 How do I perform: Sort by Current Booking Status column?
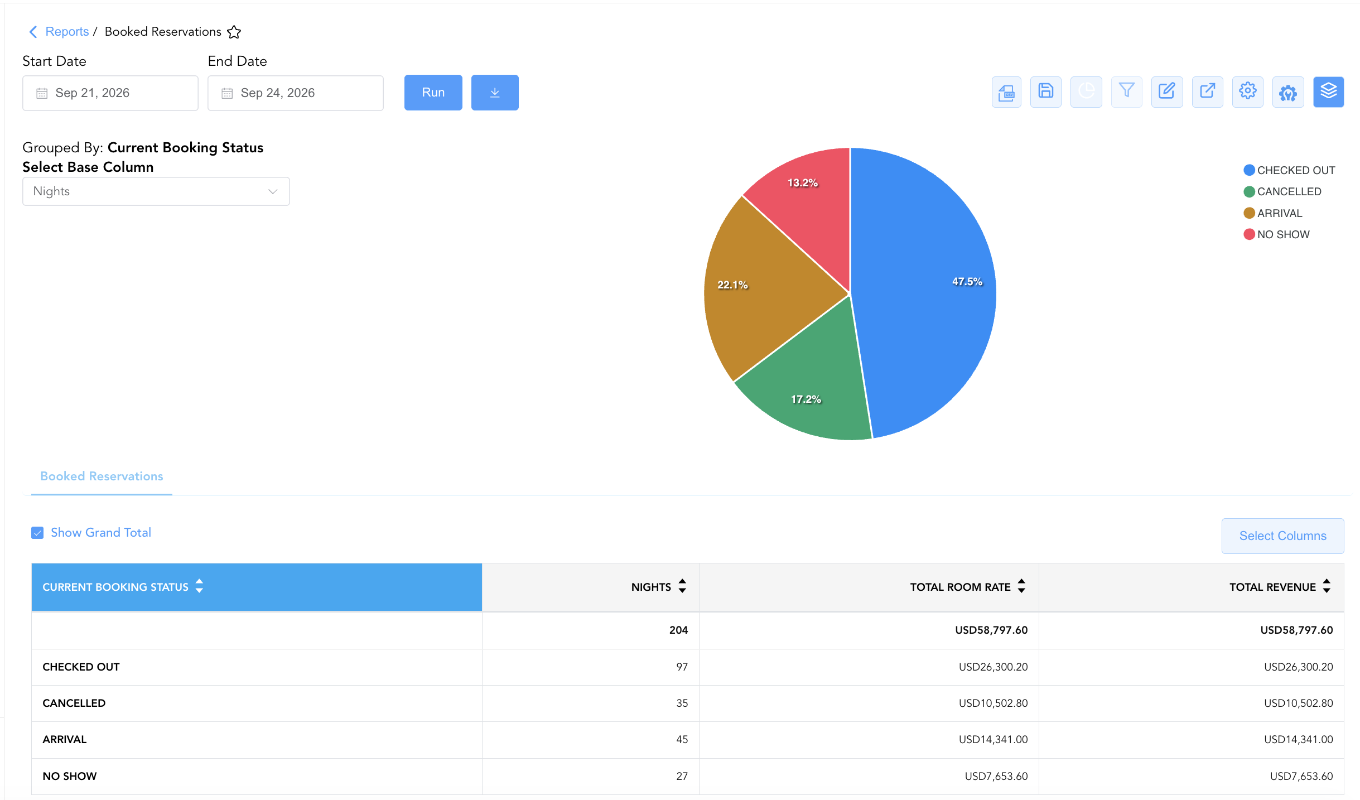[x=199, y=586]
